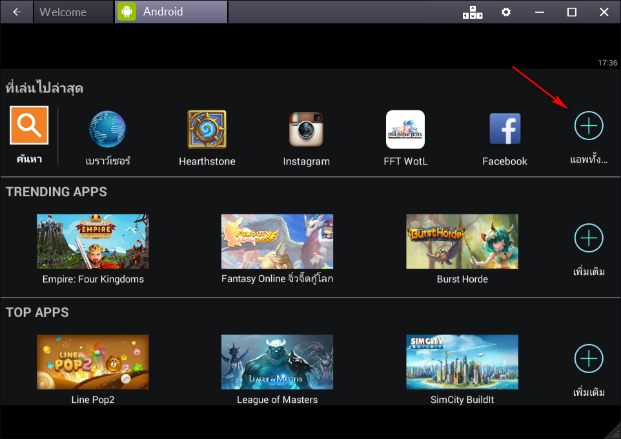
Task: Click the เพิ่มเติม plus in Top Apps
Action: (589, 358)
